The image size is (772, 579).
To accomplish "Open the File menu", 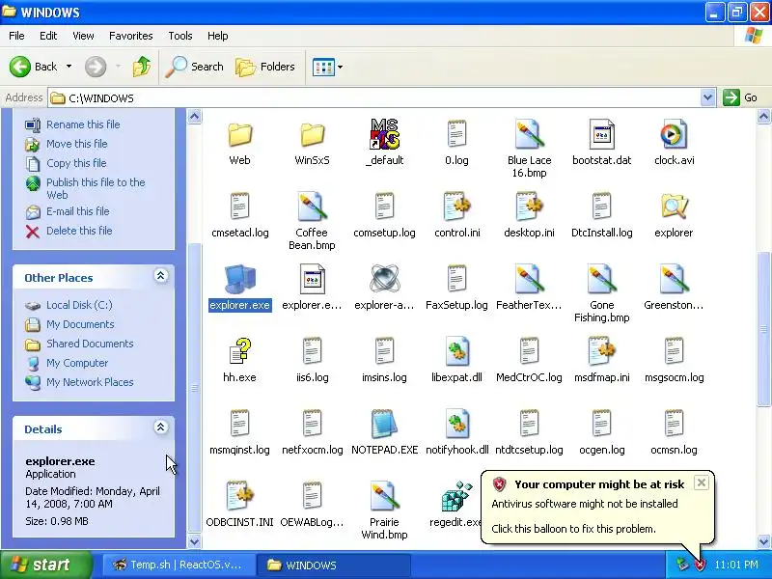I will coord(16,36).
